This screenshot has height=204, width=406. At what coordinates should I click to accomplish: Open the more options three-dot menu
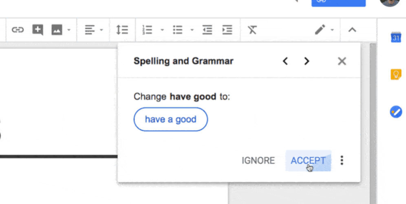(x=342, y=160)
